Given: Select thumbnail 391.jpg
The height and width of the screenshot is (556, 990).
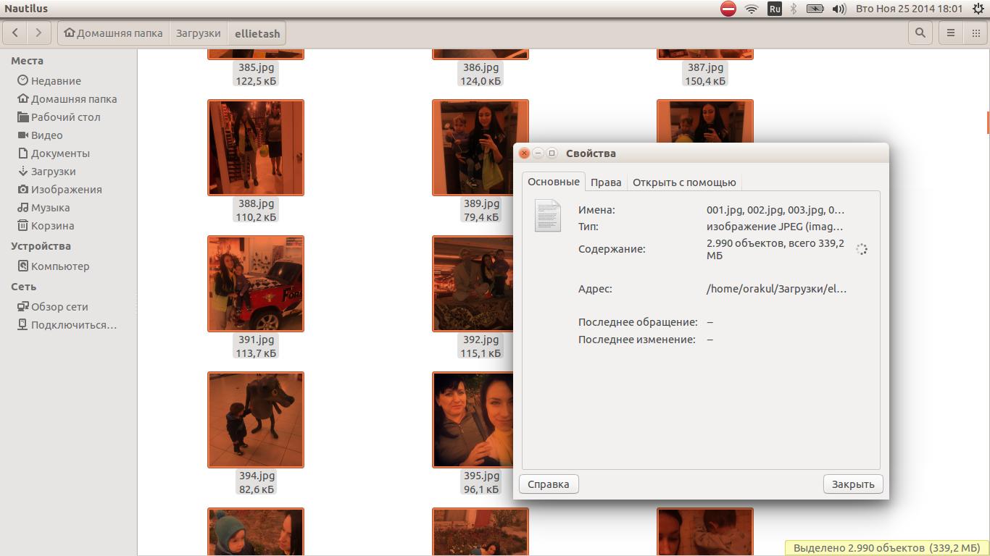Looking at the screenshot, I should [x=256, y=284].
